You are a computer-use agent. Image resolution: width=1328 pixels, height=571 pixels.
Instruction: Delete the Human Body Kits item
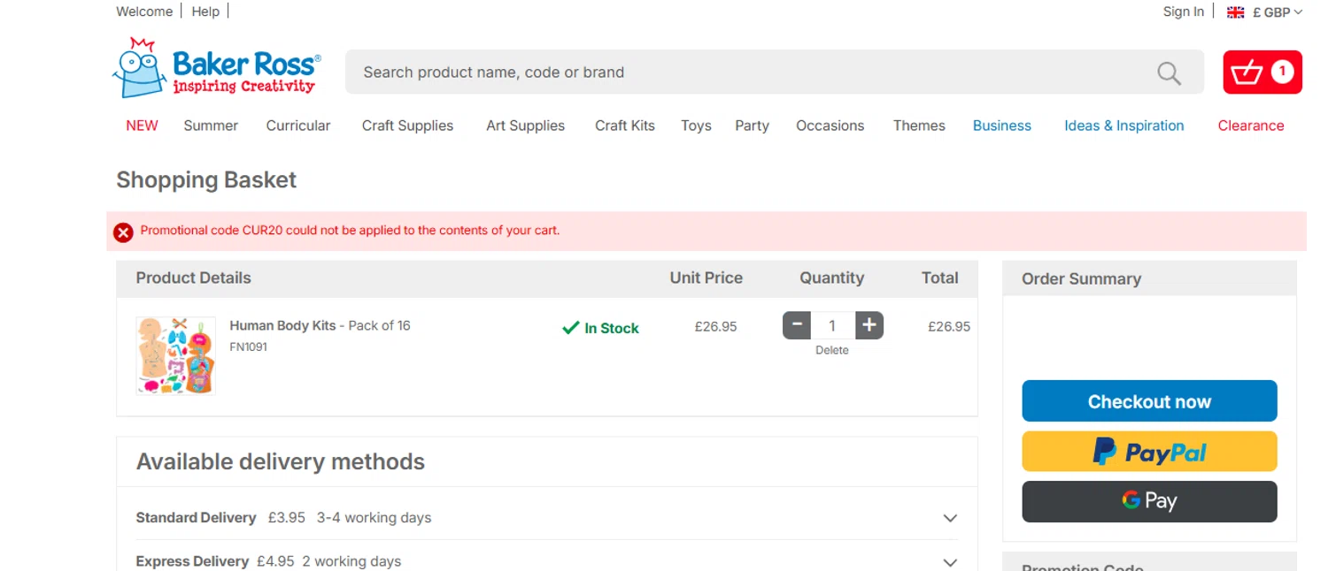pyautogui.click(x=831, y=350)
